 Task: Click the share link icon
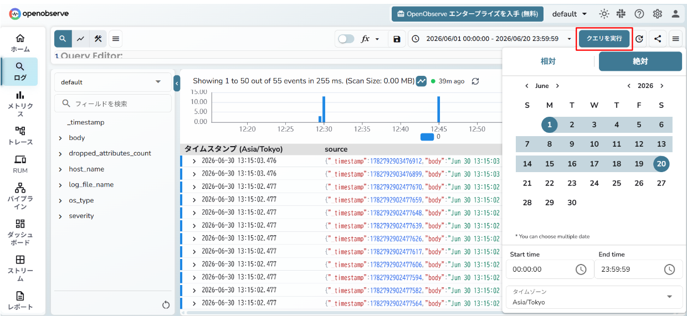pos(658,39)
